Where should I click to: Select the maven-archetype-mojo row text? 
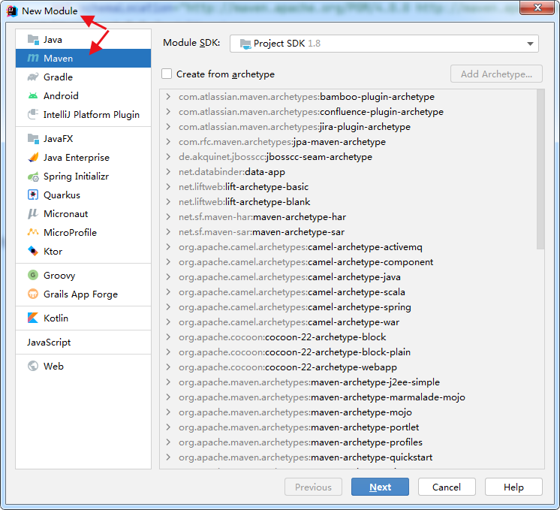tap(295, 412)
